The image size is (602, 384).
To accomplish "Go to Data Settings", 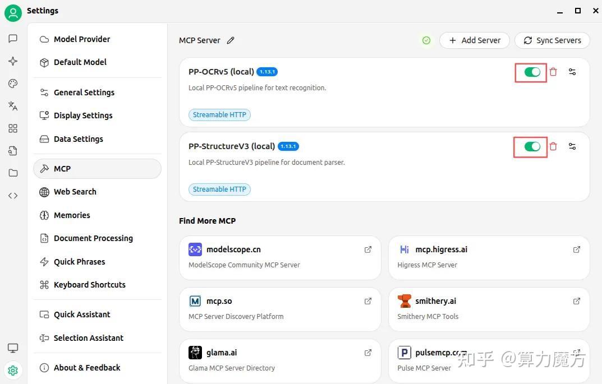I will pos(97,139).
